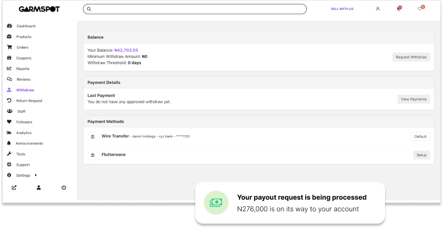
Task: Select Coupons from the sidebar
Action: click(x=24, y=58)
